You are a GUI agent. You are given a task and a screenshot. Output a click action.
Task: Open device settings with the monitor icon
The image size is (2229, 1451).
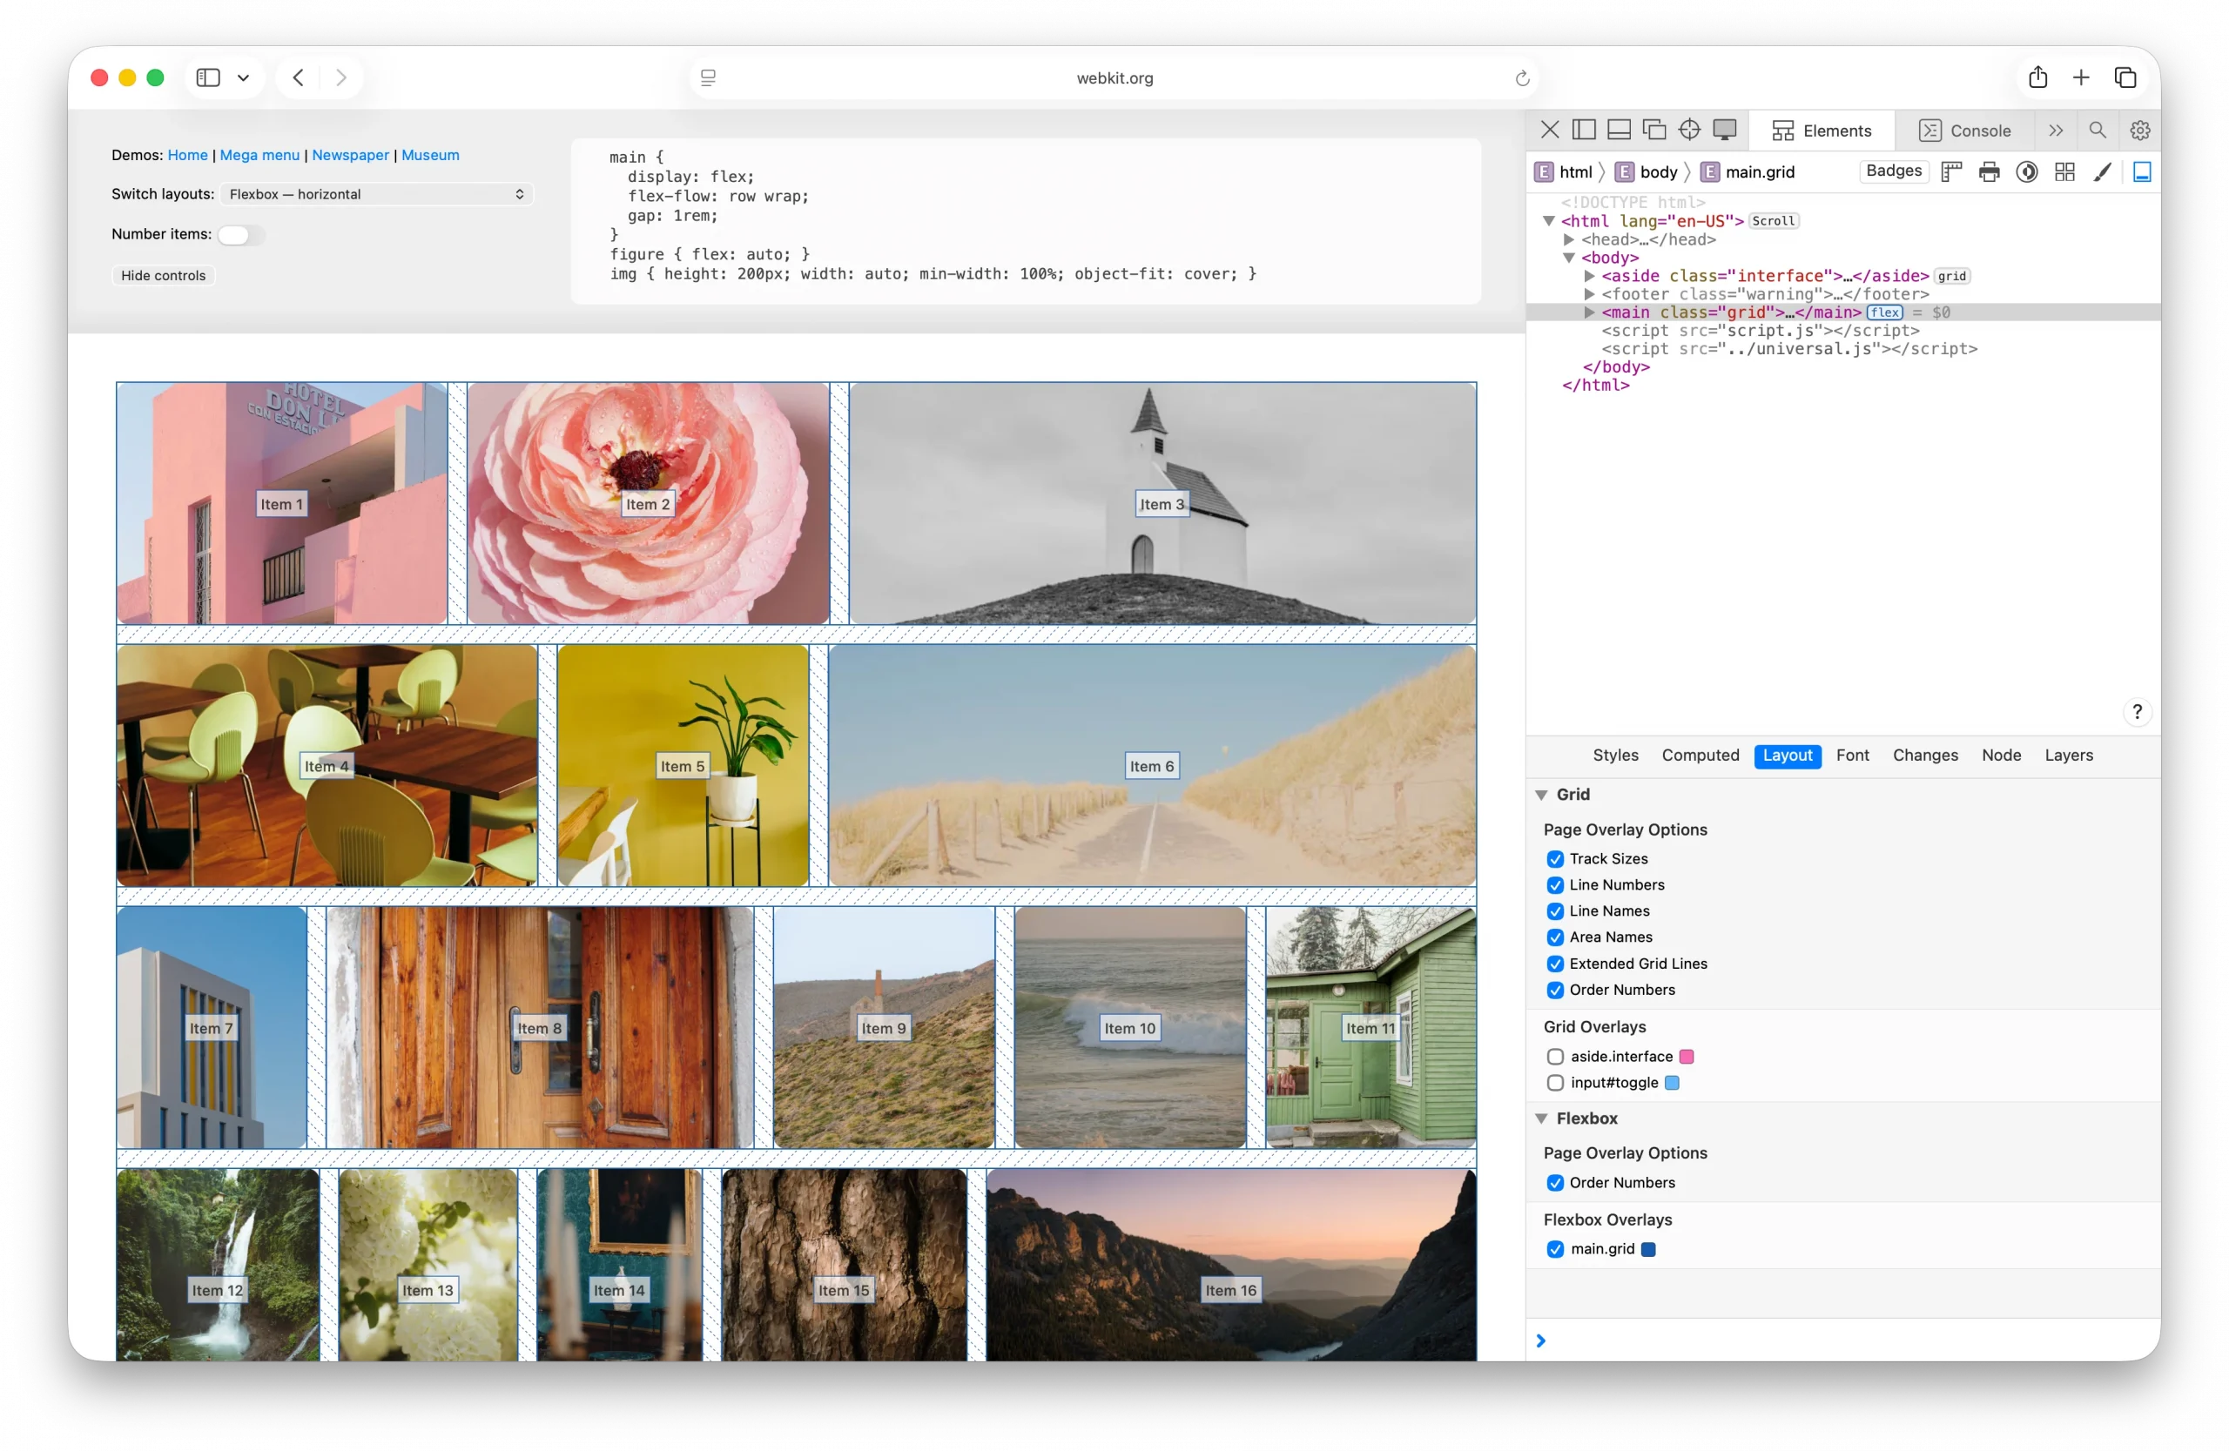[x=1725, y=130]
